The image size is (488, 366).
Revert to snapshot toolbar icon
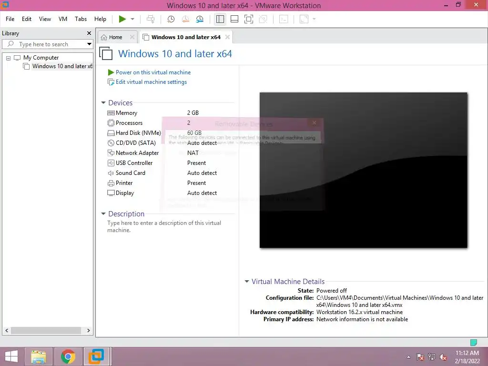coord(185,19)
